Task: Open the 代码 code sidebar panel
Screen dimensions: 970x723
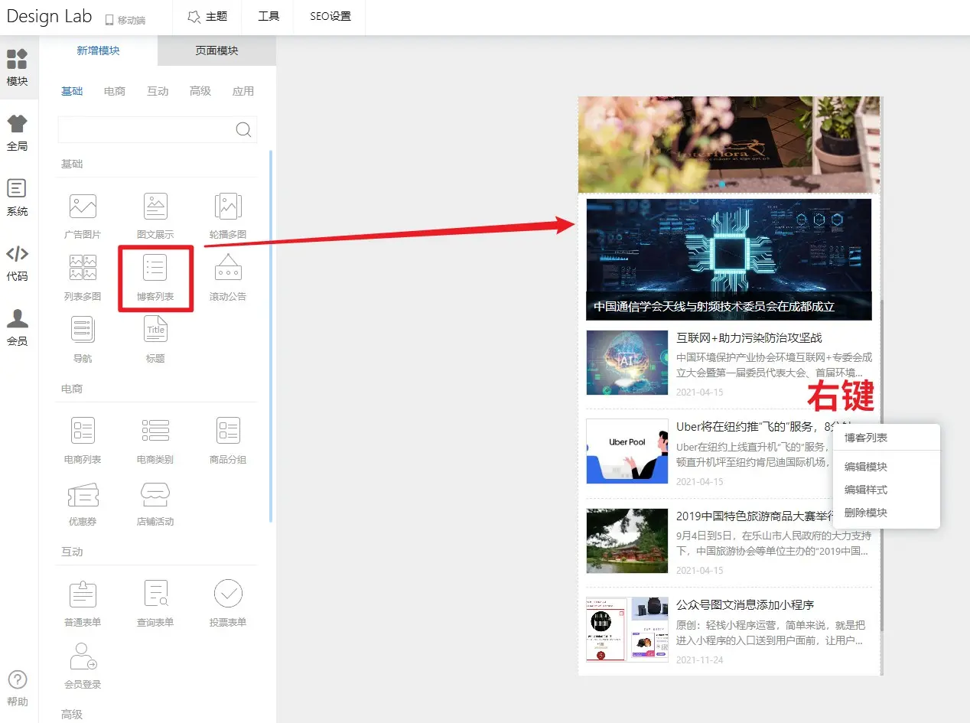Action: click(18, 262)
